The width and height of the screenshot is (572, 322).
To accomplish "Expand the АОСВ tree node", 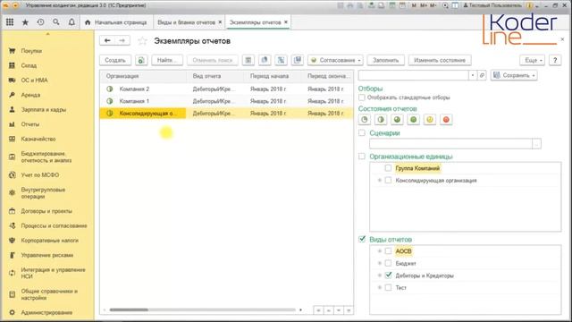I will [380, 251].
